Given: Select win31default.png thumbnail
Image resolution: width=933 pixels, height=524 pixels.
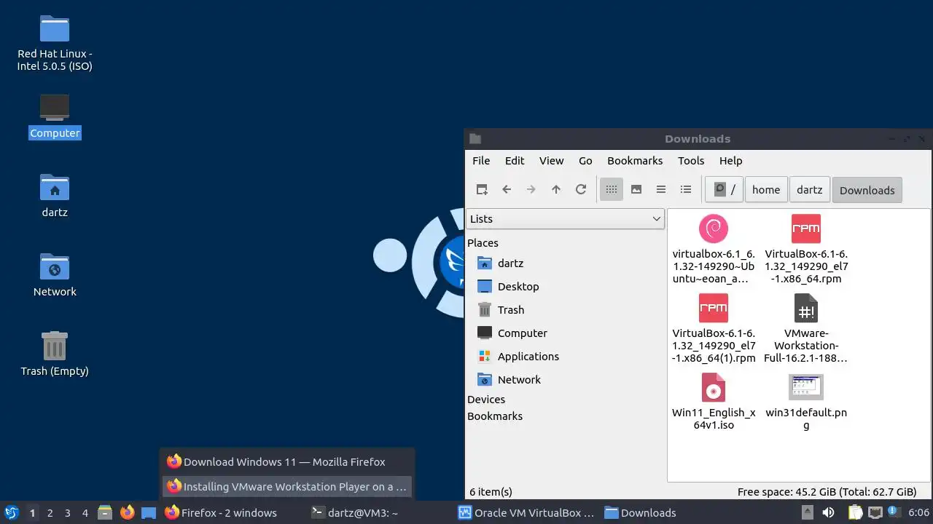Looking at the screenshot, I should click(x=806, y=401).
